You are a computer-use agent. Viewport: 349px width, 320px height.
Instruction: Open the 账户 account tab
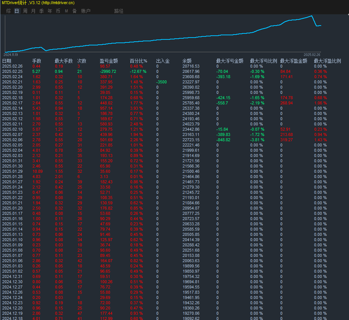[x=86, y=11]
